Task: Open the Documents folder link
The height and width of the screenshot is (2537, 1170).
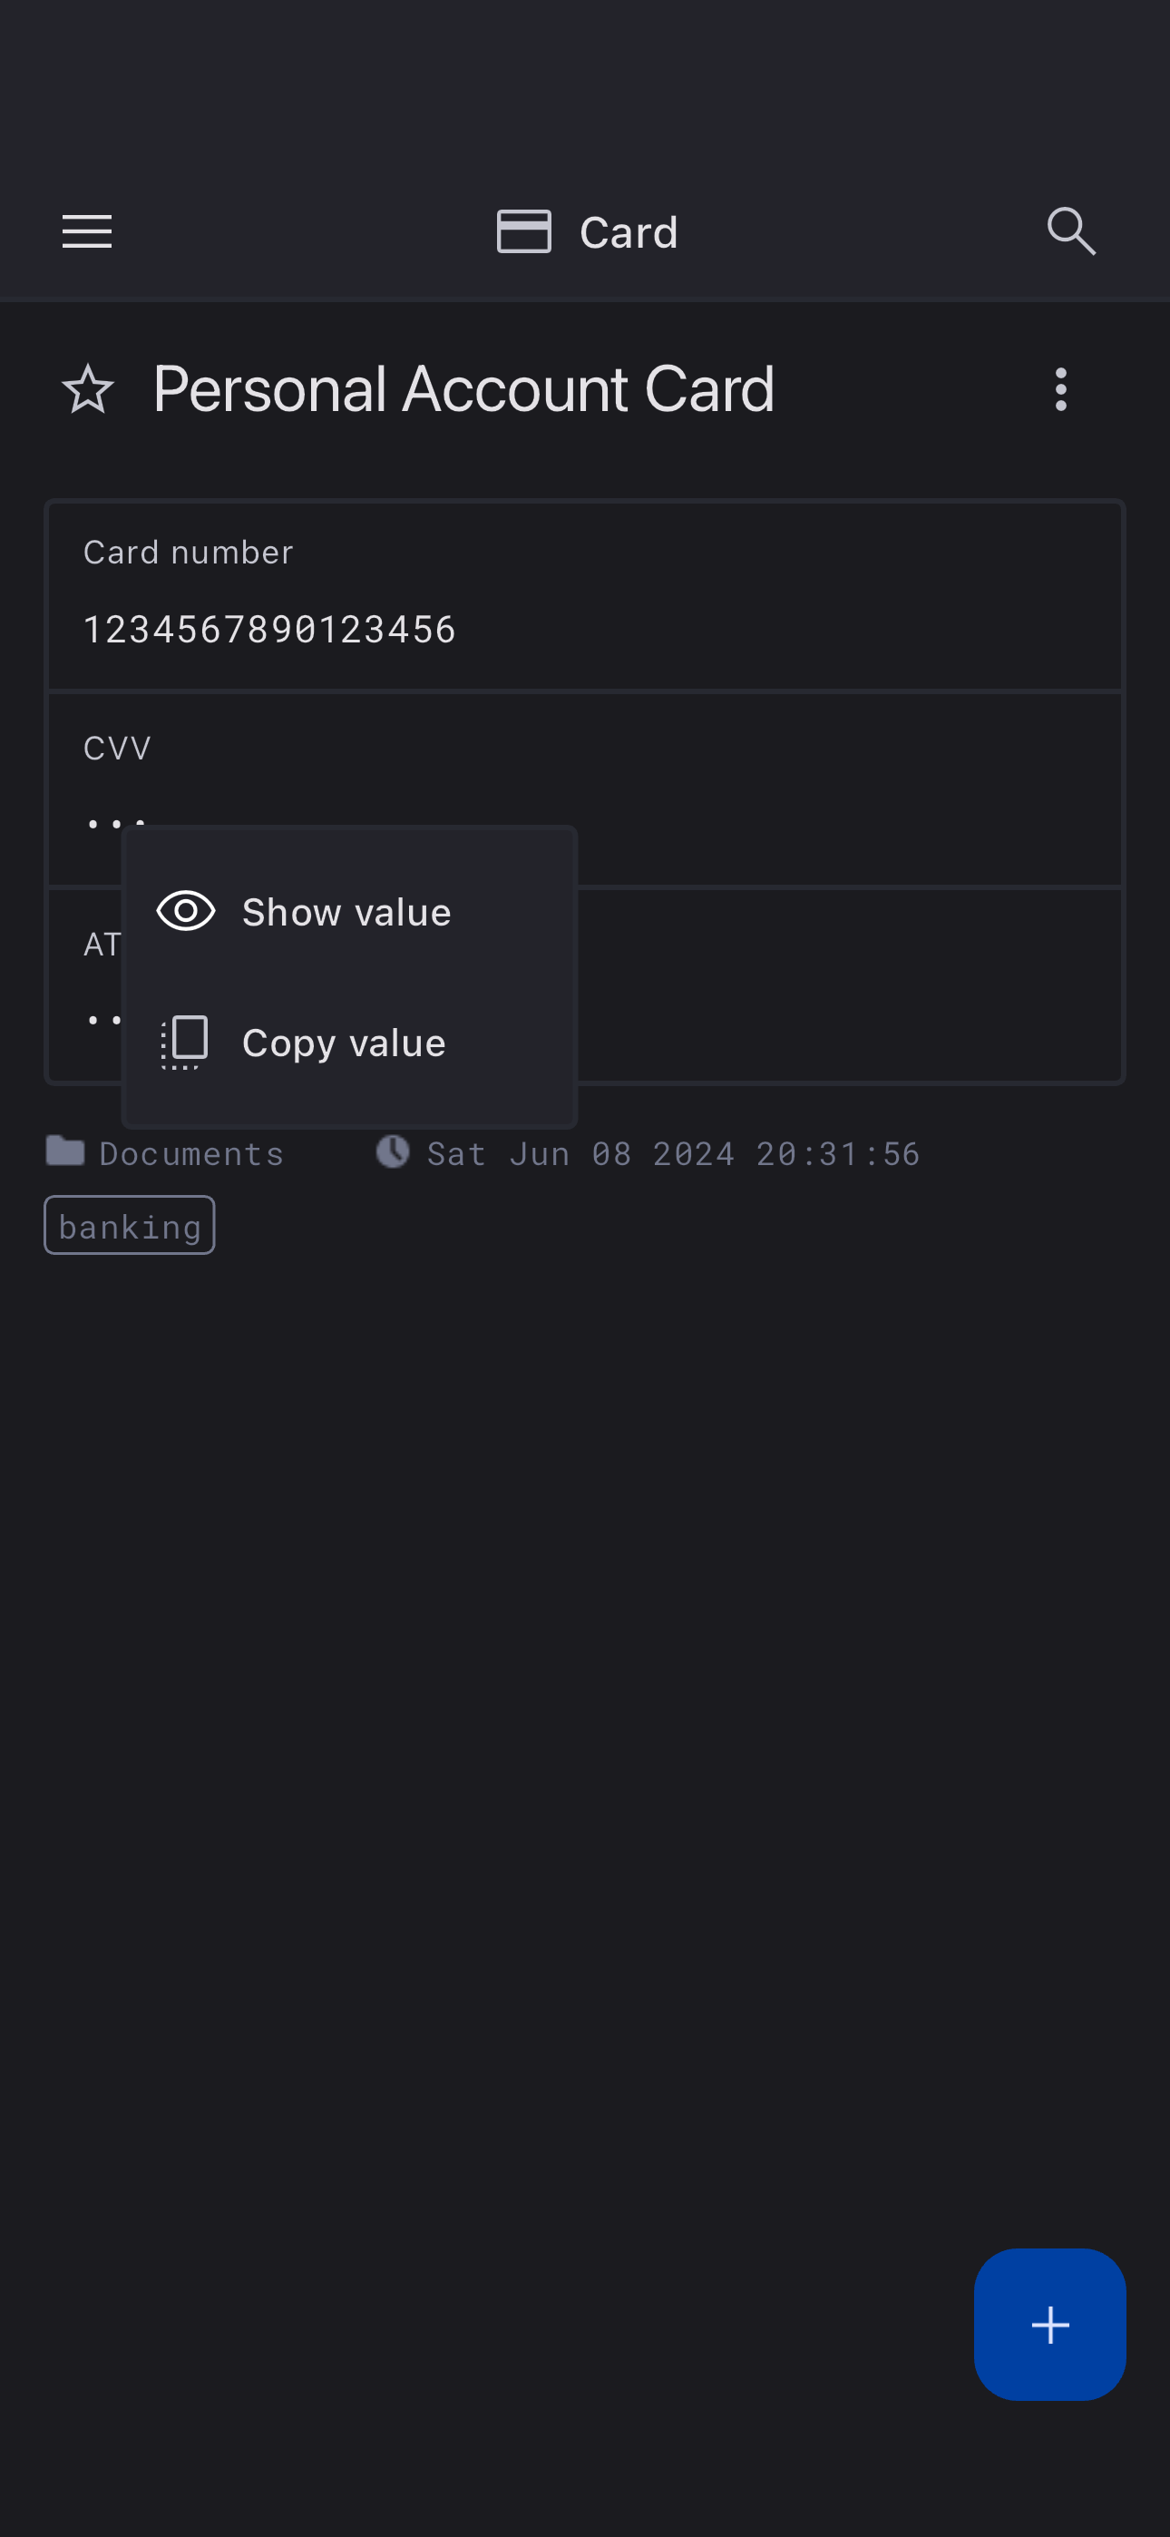Action: pos(191,1153)
